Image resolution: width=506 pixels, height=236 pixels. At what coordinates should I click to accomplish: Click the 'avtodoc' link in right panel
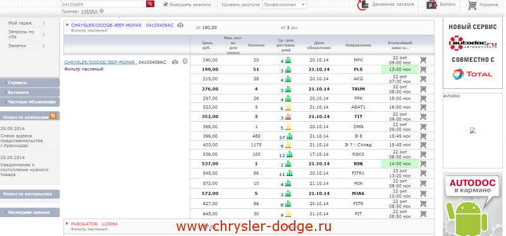[452, 96]
